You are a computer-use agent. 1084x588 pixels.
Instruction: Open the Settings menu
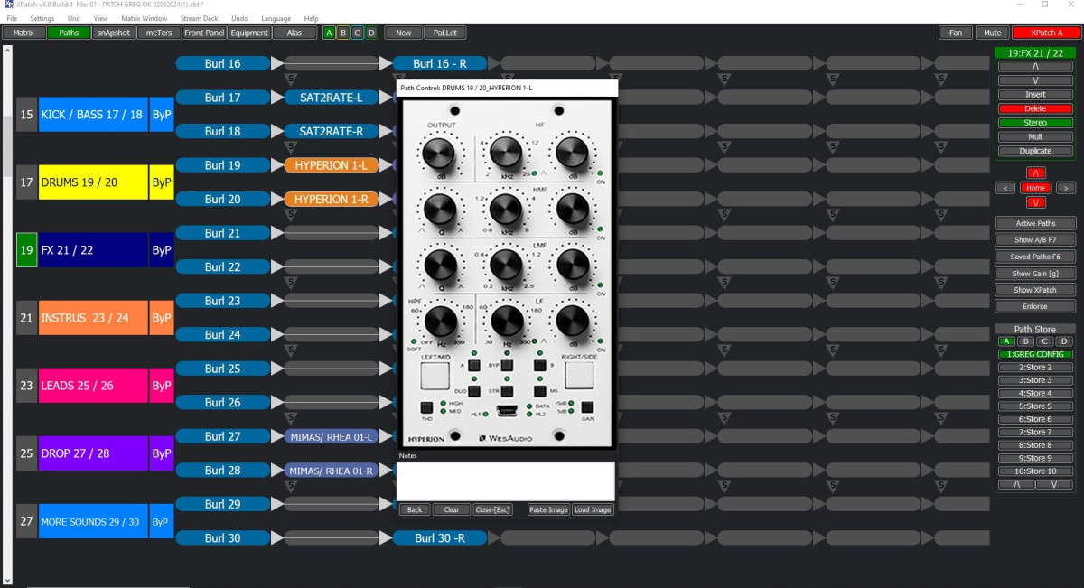(42, 18)
